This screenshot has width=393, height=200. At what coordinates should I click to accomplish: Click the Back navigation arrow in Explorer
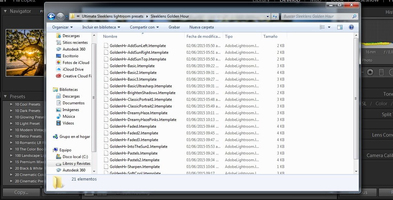(x=51, y=16)
